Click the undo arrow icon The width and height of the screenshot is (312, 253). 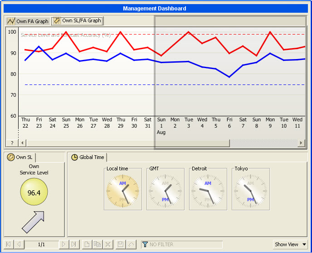131,244
